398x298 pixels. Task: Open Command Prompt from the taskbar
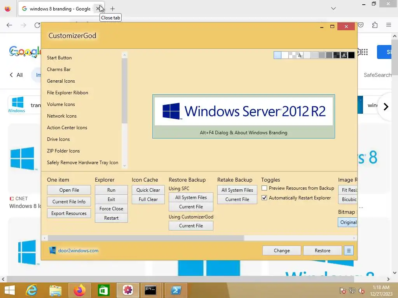(x=151, y=290)
